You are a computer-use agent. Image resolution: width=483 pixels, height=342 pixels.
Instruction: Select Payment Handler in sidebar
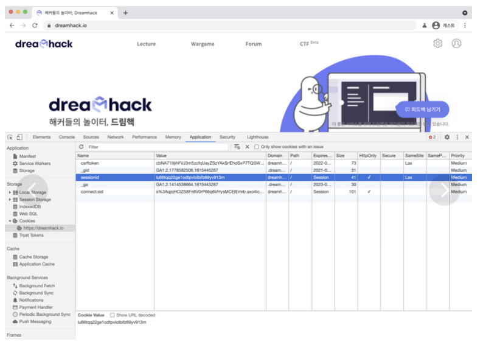tap(36, 307)
